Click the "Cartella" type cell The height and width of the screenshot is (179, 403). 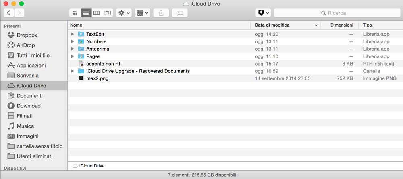[x=372, y=71]
